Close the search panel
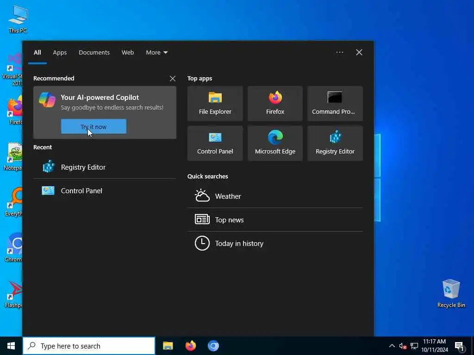 (359, 53)
